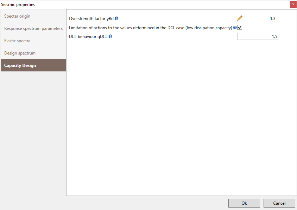Click the pencil edit icon for overstrength factor
Screen dimensions: 297x210
pos(240,18)
